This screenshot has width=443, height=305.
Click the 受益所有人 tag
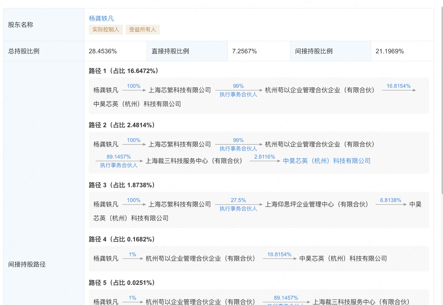[143, 29]
